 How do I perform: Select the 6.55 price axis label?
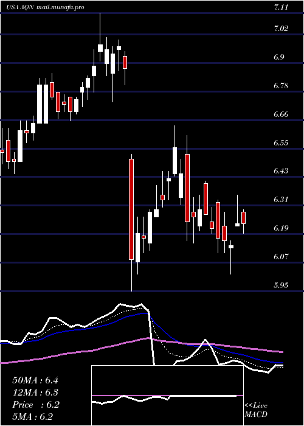point(281,142)
